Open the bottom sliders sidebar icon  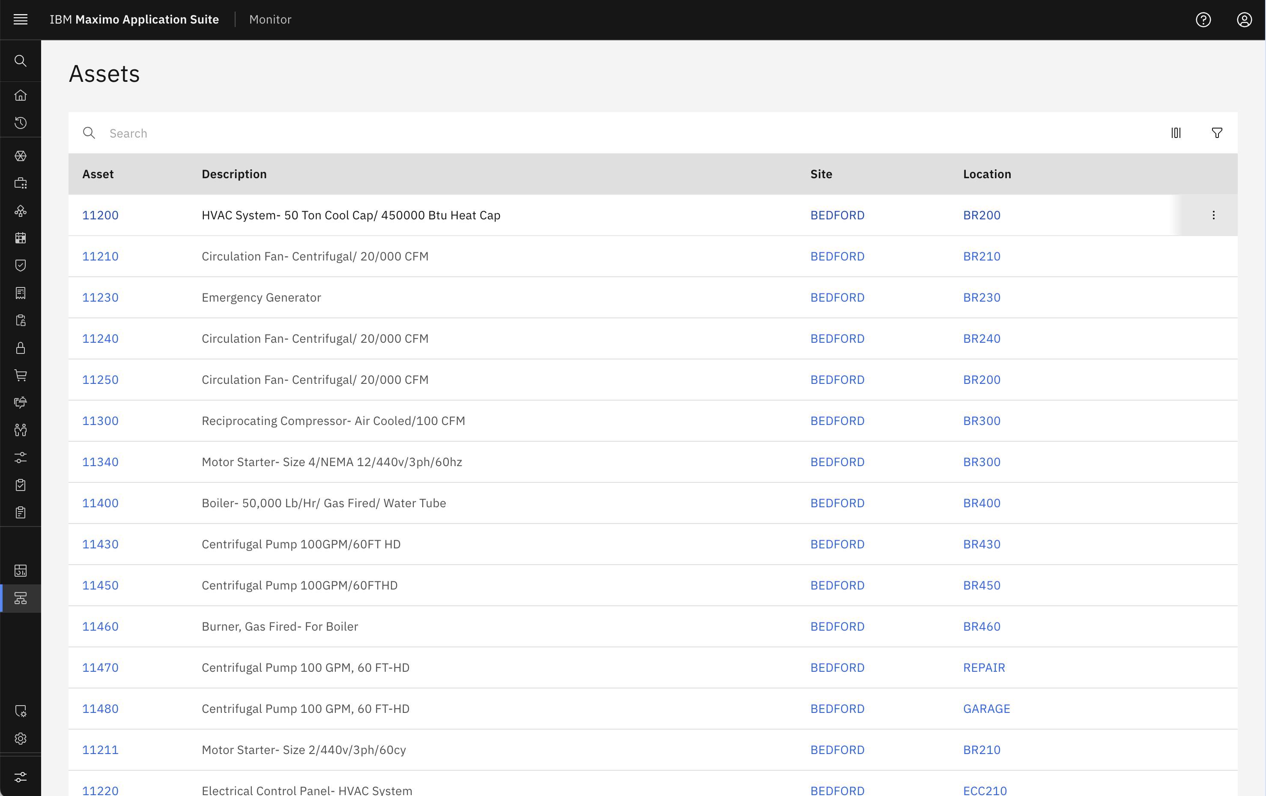[x=21, y=777]
